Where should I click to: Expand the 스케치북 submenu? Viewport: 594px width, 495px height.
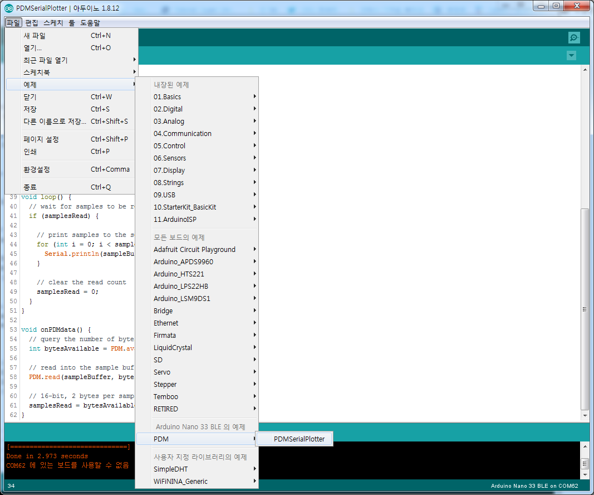[71, 72]
